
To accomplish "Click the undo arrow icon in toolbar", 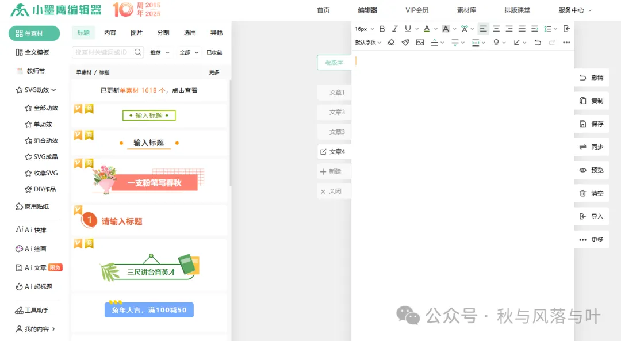I will (537, 42).
